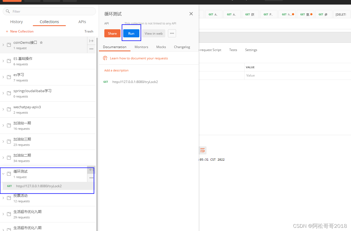Expand the 加油站三期 collection chevron

click(x=3, y=142)
